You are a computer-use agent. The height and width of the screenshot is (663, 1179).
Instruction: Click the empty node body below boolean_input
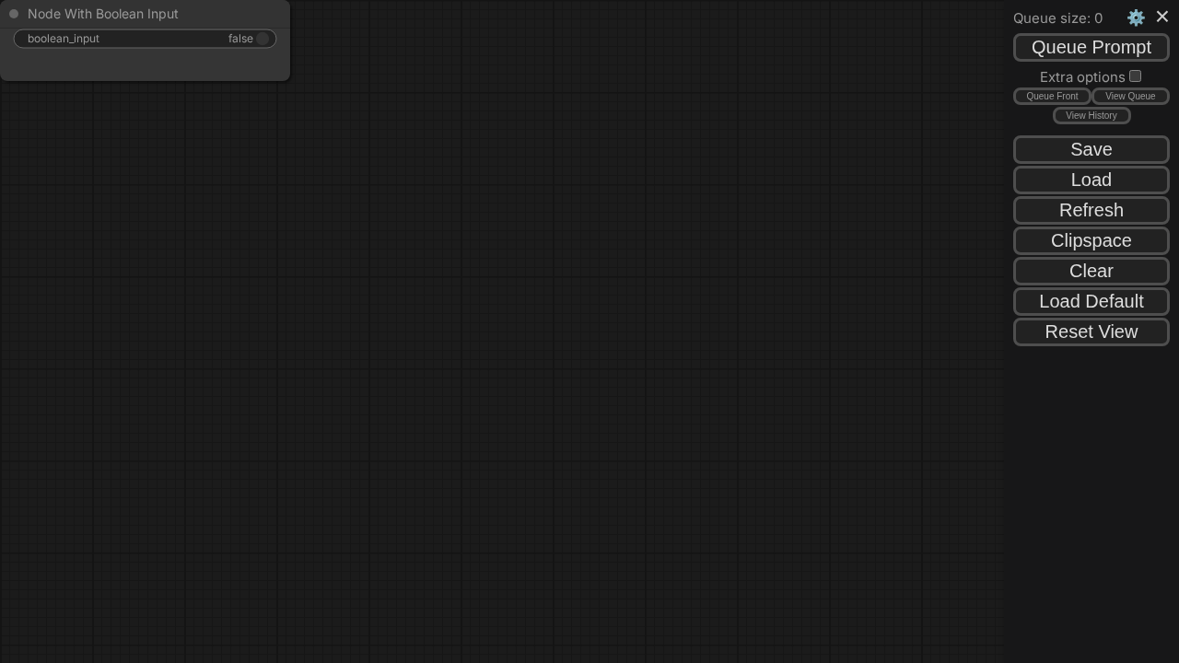click(145, 64)
